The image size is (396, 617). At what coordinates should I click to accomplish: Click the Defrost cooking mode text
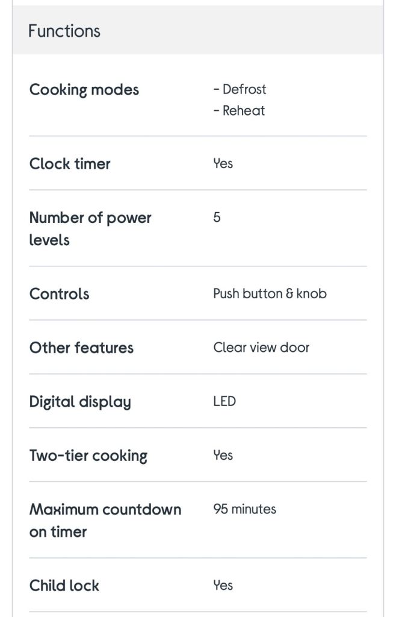240,89
